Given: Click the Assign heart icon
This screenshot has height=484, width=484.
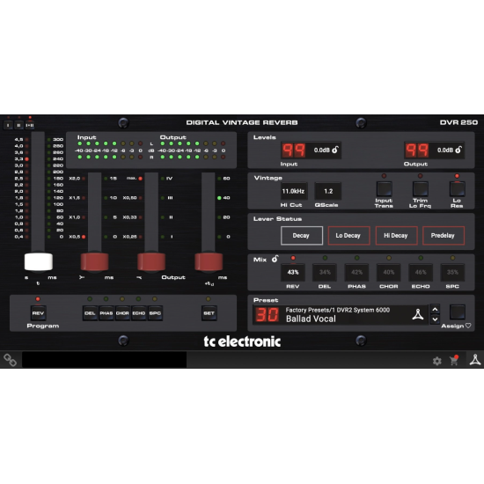Looking at the screenshot, I should point(468,326).
